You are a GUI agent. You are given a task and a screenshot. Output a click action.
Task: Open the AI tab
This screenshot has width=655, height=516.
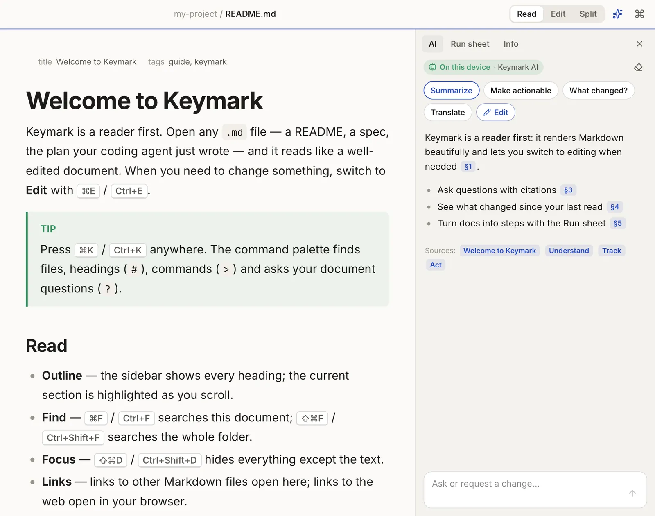[433, 44]
